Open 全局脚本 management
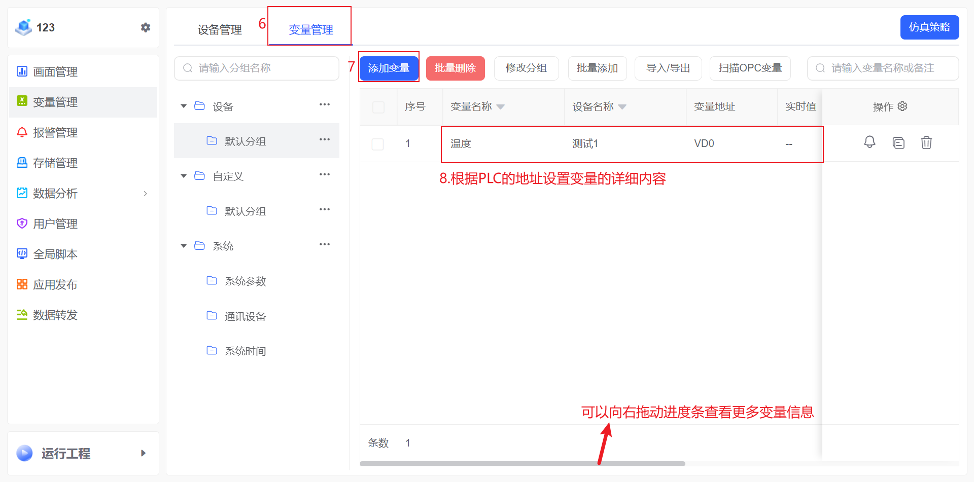 point(56,254)
